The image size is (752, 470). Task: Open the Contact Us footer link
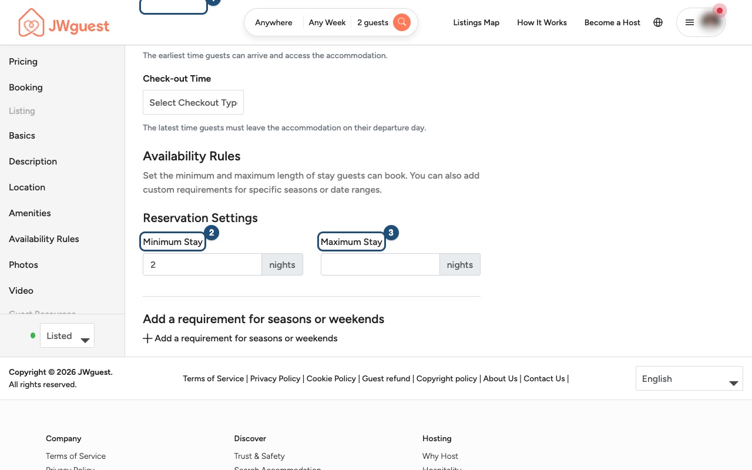[x=545, y=379]
